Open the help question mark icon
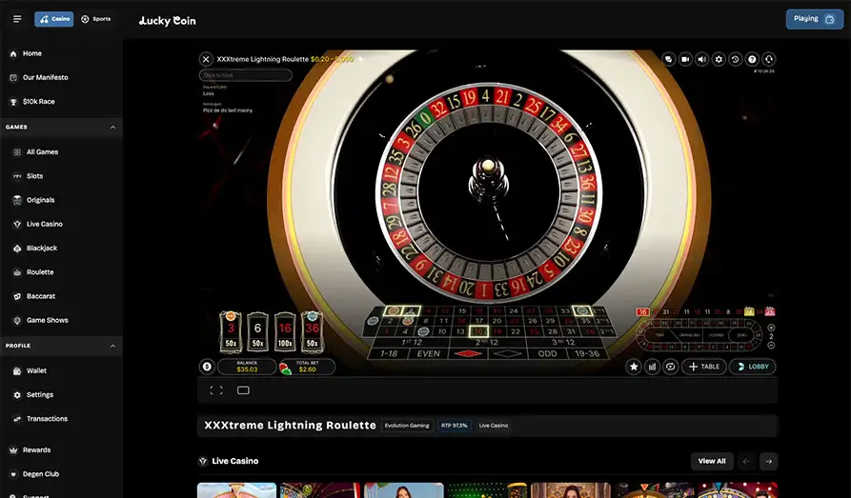This screenshot has width=851, height=498. coord(752,59)
